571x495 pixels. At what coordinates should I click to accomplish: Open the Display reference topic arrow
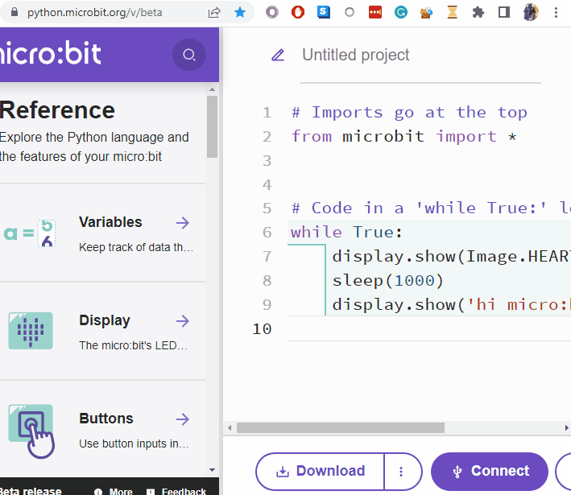183,321
